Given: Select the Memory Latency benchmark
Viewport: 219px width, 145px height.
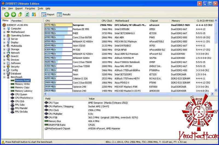Looking at the screenshot, I should click(24, 91).
